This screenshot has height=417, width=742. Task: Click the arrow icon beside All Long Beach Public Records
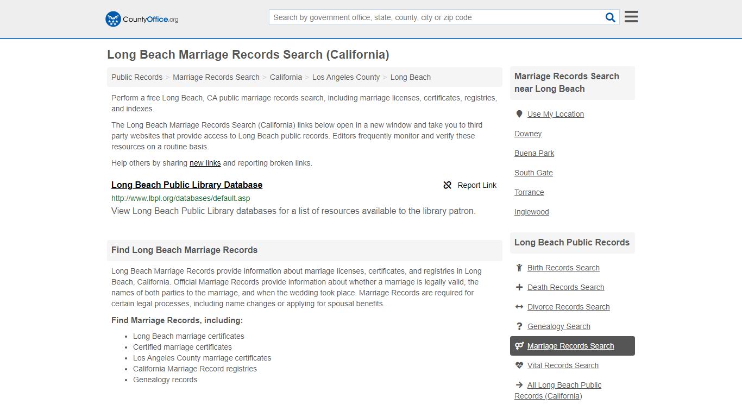point(519,385)
